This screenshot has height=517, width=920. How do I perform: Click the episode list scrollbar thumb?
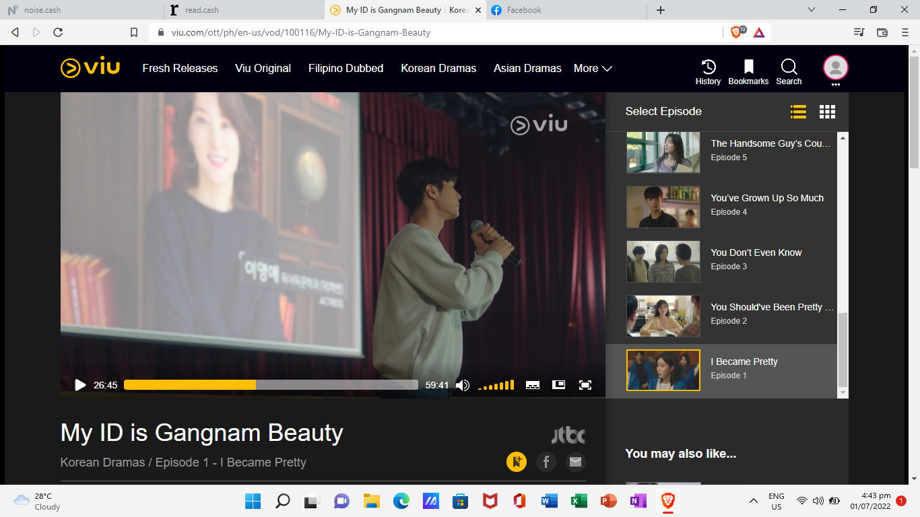coord(843,350)
